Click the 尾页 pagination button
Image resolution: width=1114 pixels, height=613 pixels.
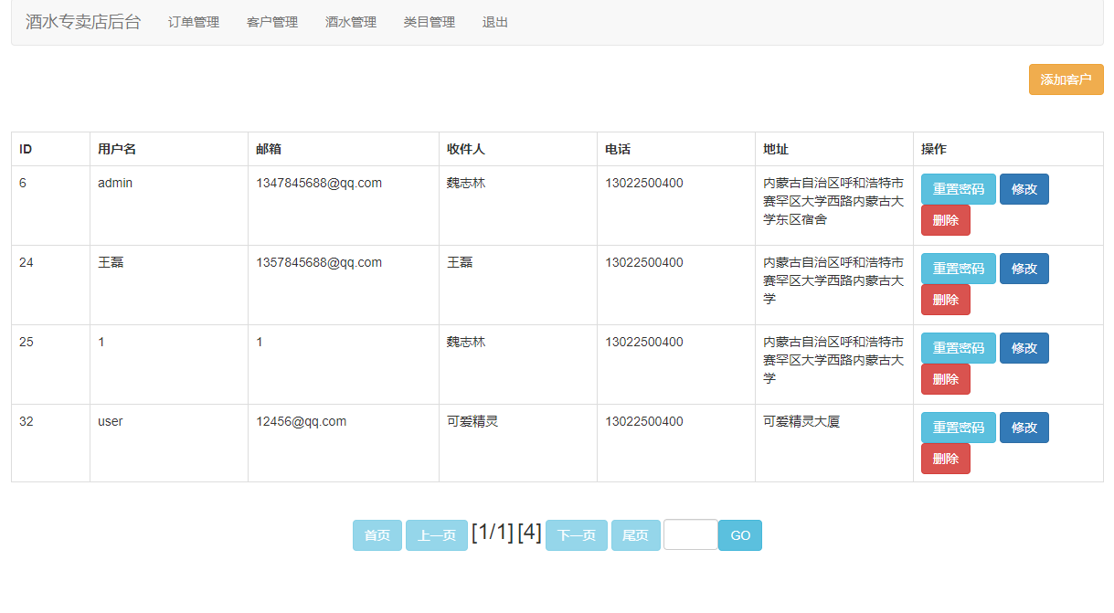point(635,535)
